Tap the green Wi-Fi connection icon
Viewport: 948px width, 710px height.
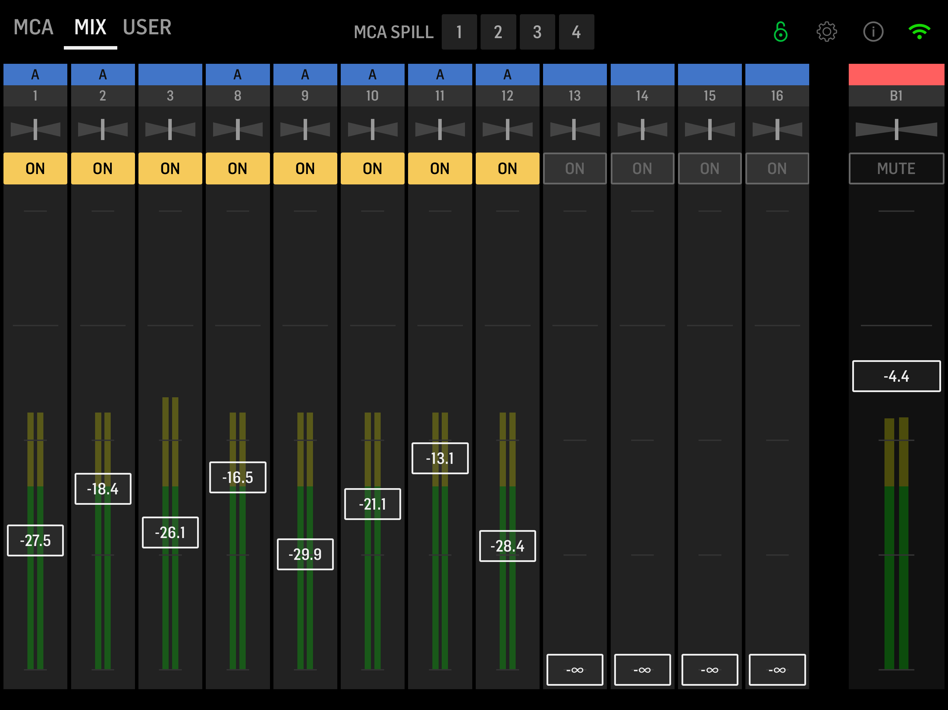pyautogui.click(x=919, y=32)
